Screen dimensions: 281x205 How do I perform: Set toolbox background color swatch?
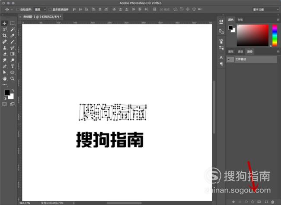point(12,97)
